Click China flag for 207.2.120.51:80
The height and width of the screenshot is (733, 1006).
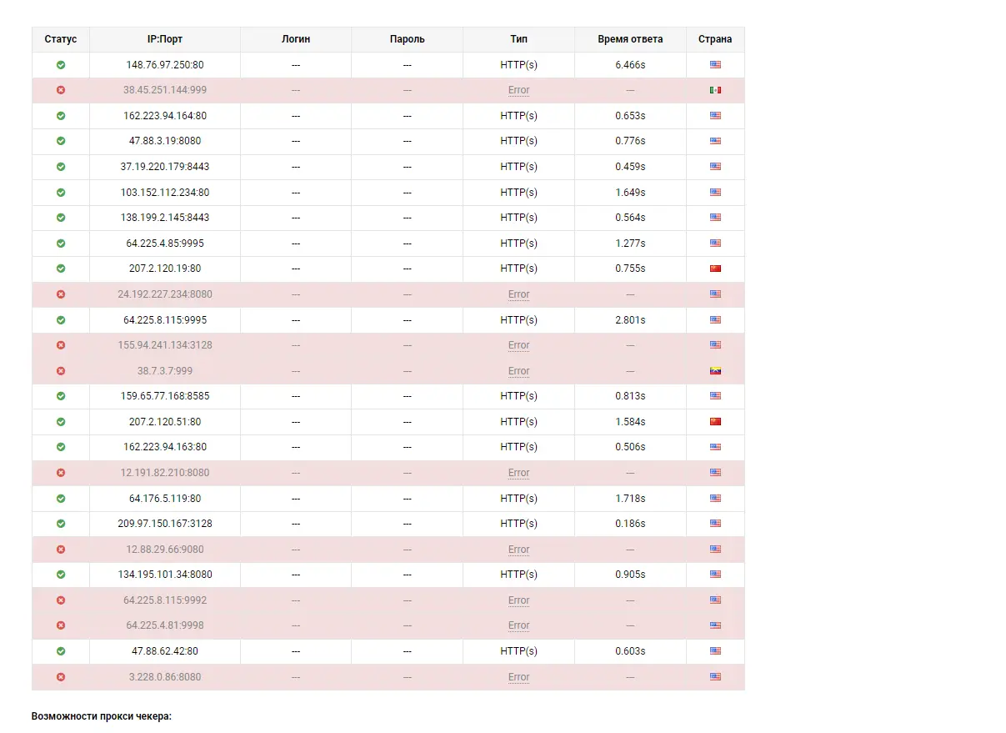(x=715, y=422)
